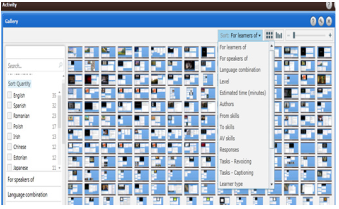Click the zoom plus icon

coord(330,35)
